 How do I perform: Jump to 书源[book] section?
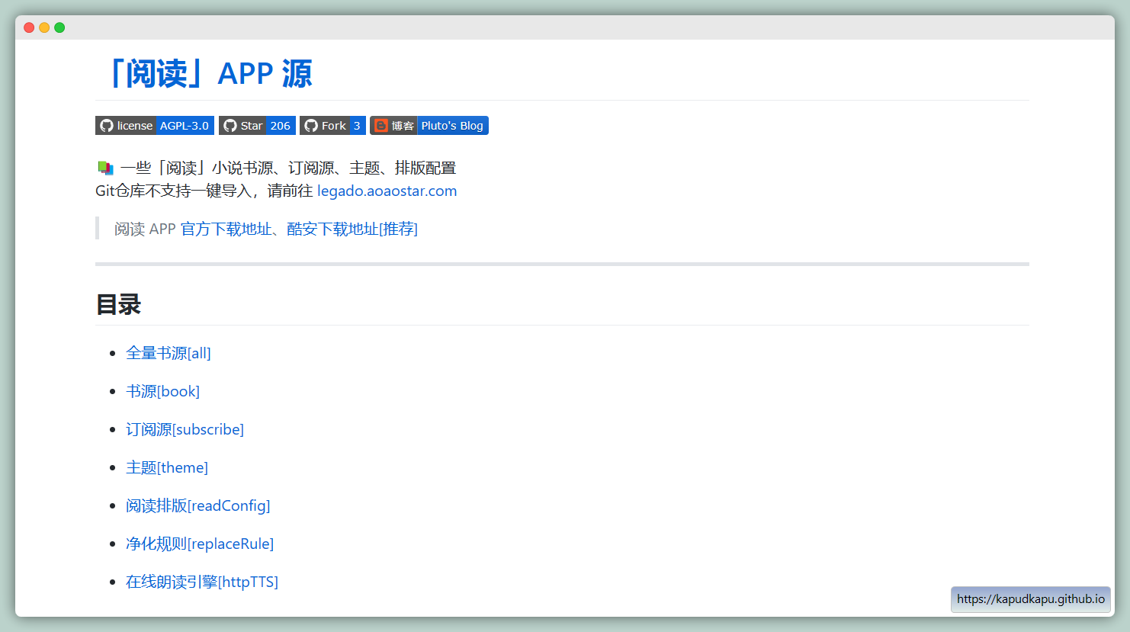coord(162,391)
